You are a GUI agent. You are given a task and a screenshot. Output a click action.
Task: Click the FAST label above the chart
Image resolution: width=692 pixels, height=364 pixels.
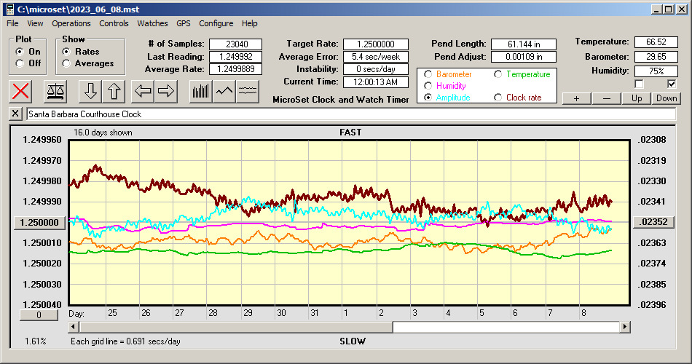pyautogui.click(x=350, y=132)
